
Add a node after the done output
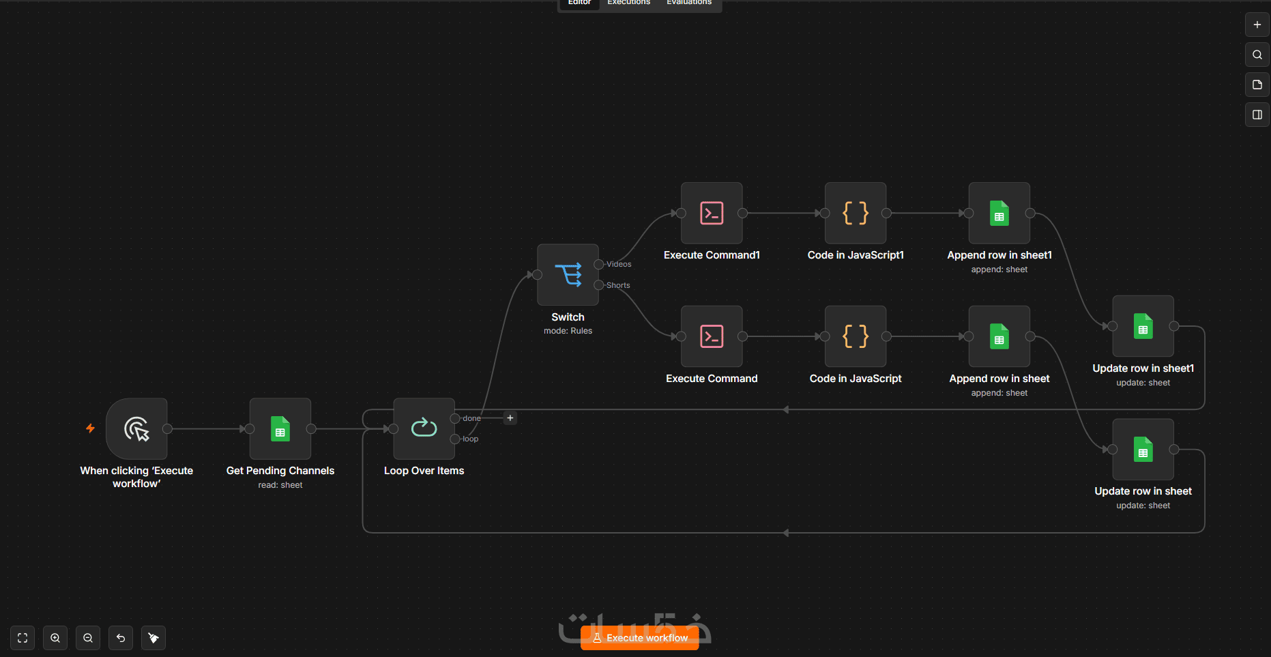(x=510, y=418)
